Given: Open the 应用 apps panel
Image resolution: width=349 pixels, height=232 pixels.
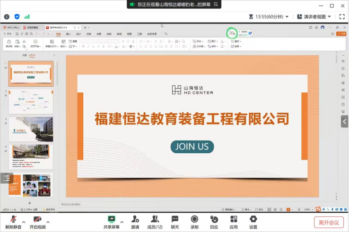Looking at the screenshot, I should click(x=234, y=222).
